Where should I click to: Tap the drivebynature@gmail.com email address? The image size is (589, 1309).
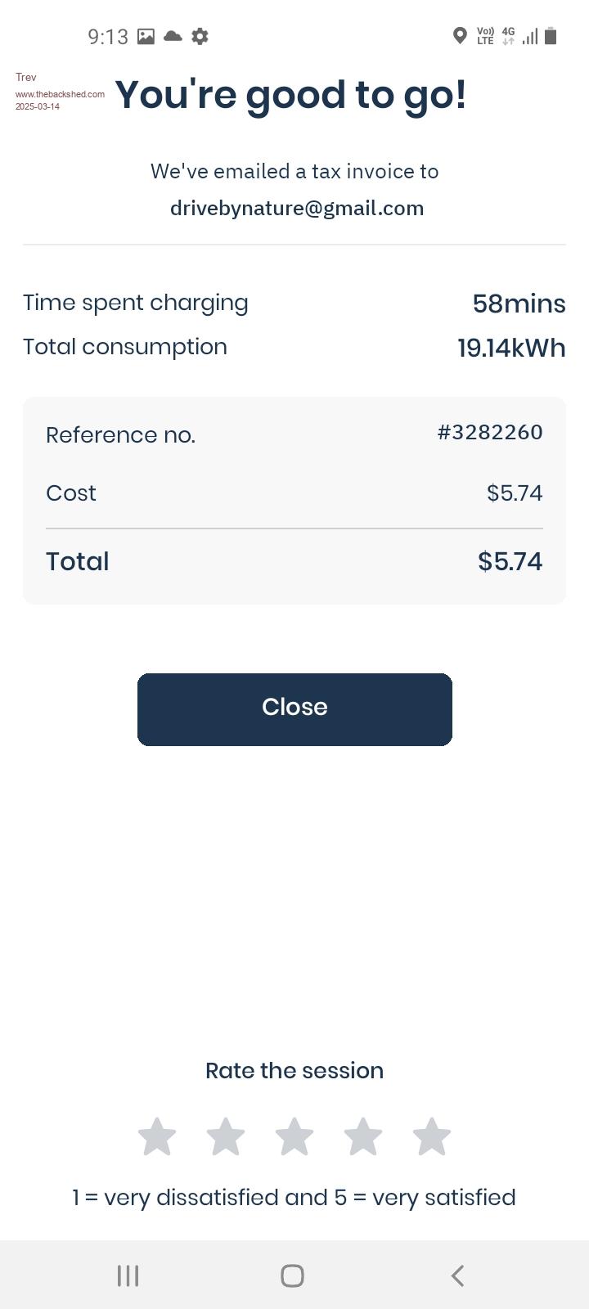tap(297, 209)
